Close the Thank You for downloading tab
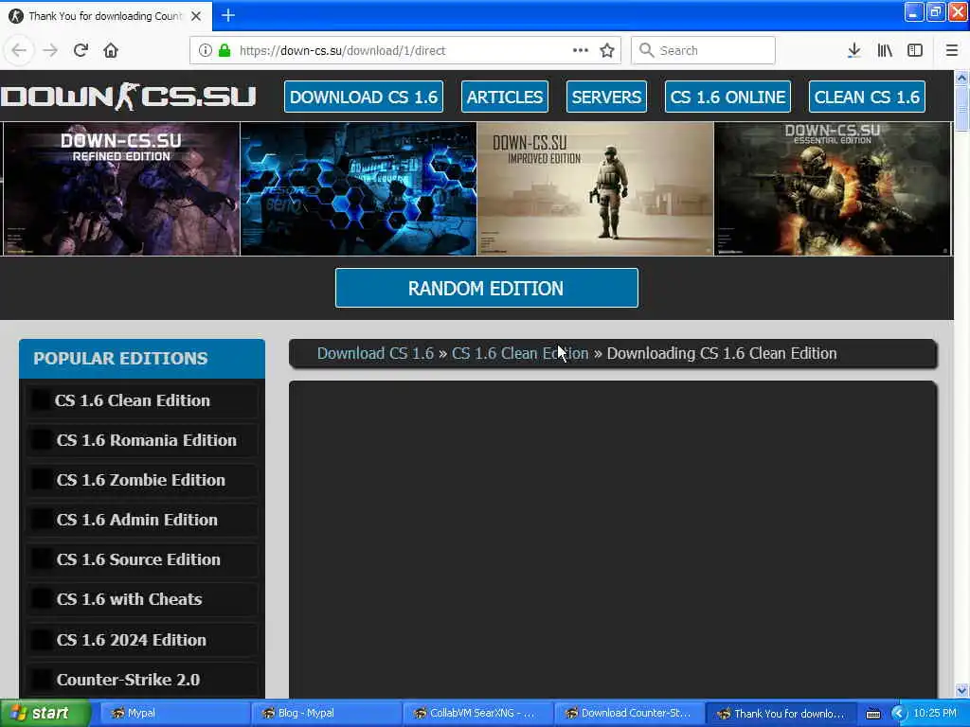970x727 pixels. pos(196,16)
